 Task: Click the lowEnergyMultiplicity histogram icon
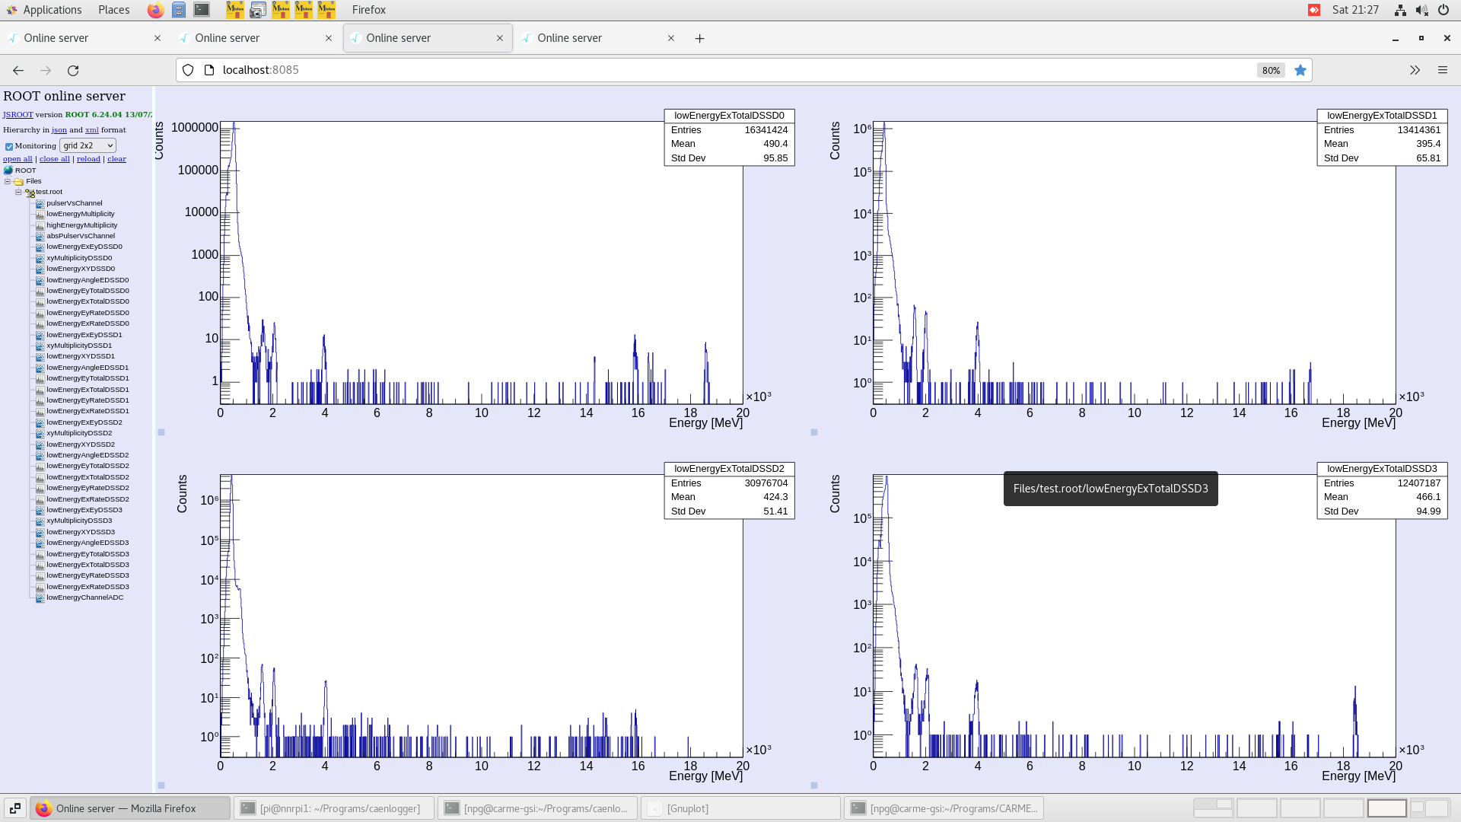(x=40, y=214)
